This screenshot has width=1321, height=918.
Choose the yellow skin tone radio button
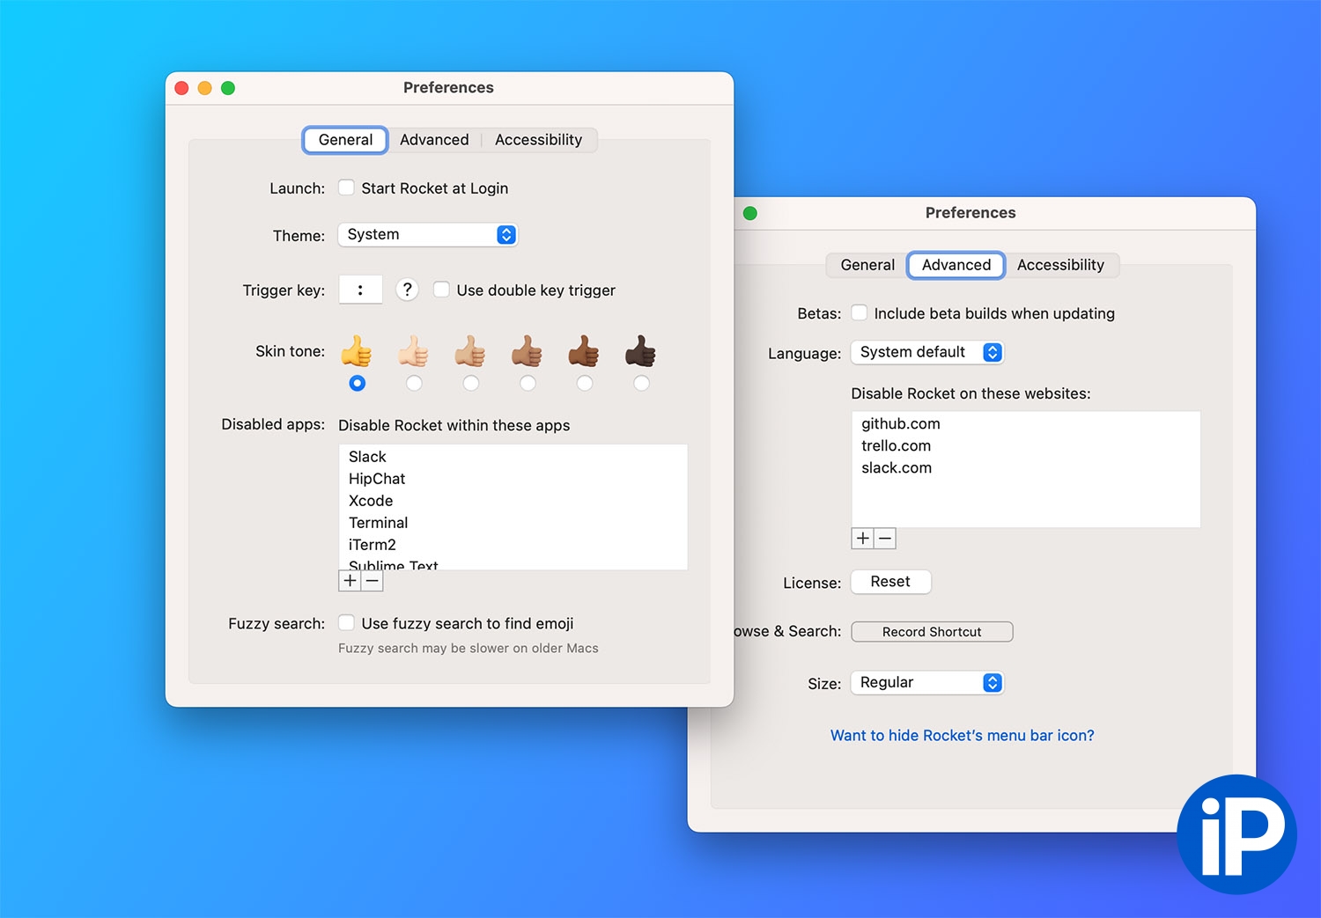tap(357, 383)
